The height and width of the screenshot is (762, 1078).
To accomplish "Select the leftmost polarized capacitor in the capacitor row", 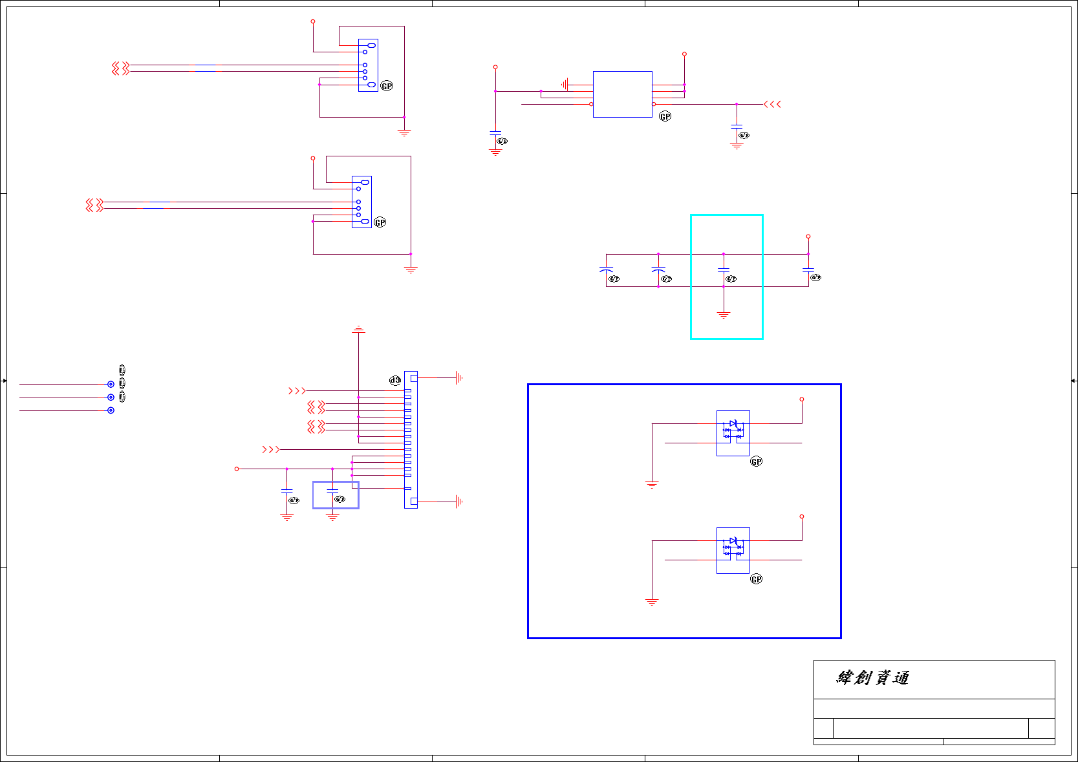I will click(606, 270).
